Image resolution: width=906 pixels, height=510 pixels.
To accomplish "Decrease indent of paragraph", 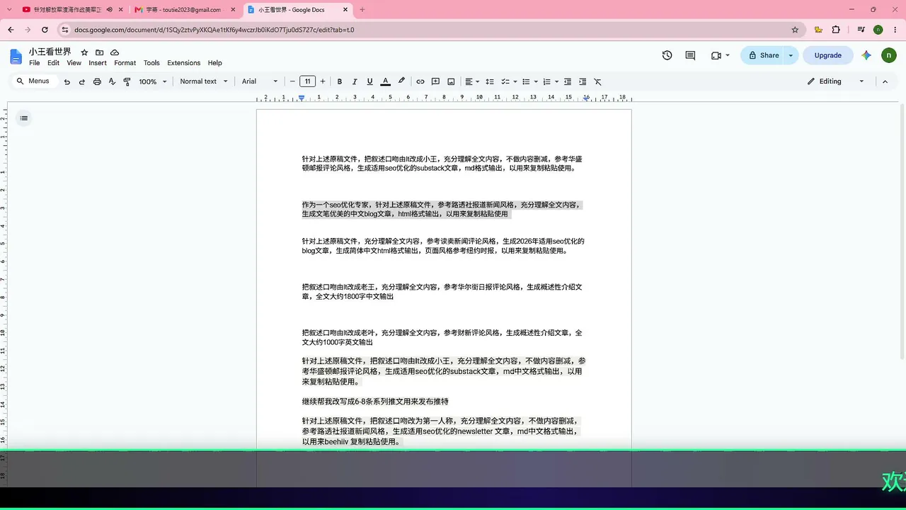I will (568, 81).
